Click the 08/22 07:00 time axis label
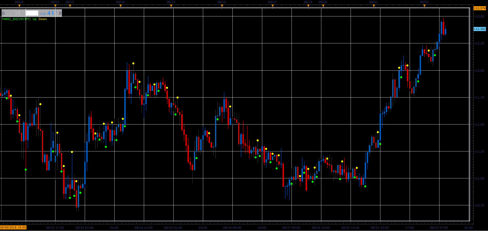Image resolution: width=488 pixels, height=231 pixels. point(439,228)
